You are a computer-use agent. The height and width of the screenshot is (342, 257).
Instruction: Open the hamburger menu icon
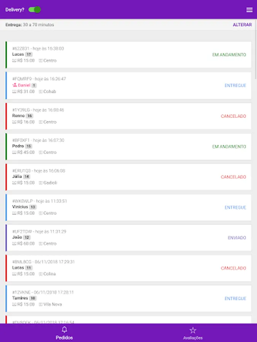pyautogui.click(x=249, y=10)
